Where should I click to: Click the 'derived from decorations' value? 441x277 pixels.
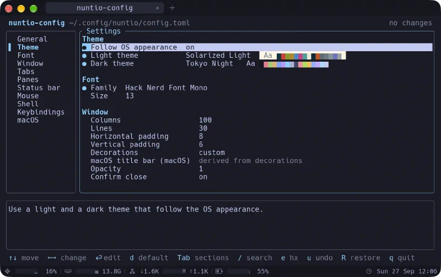pos(250,160)
